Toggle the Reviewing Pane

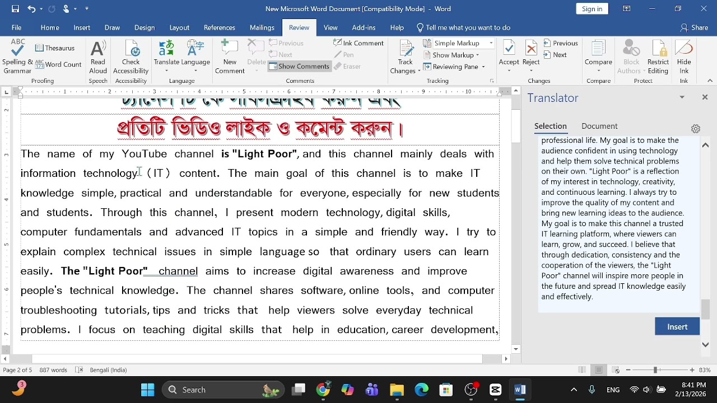click(x=450, y=67)
